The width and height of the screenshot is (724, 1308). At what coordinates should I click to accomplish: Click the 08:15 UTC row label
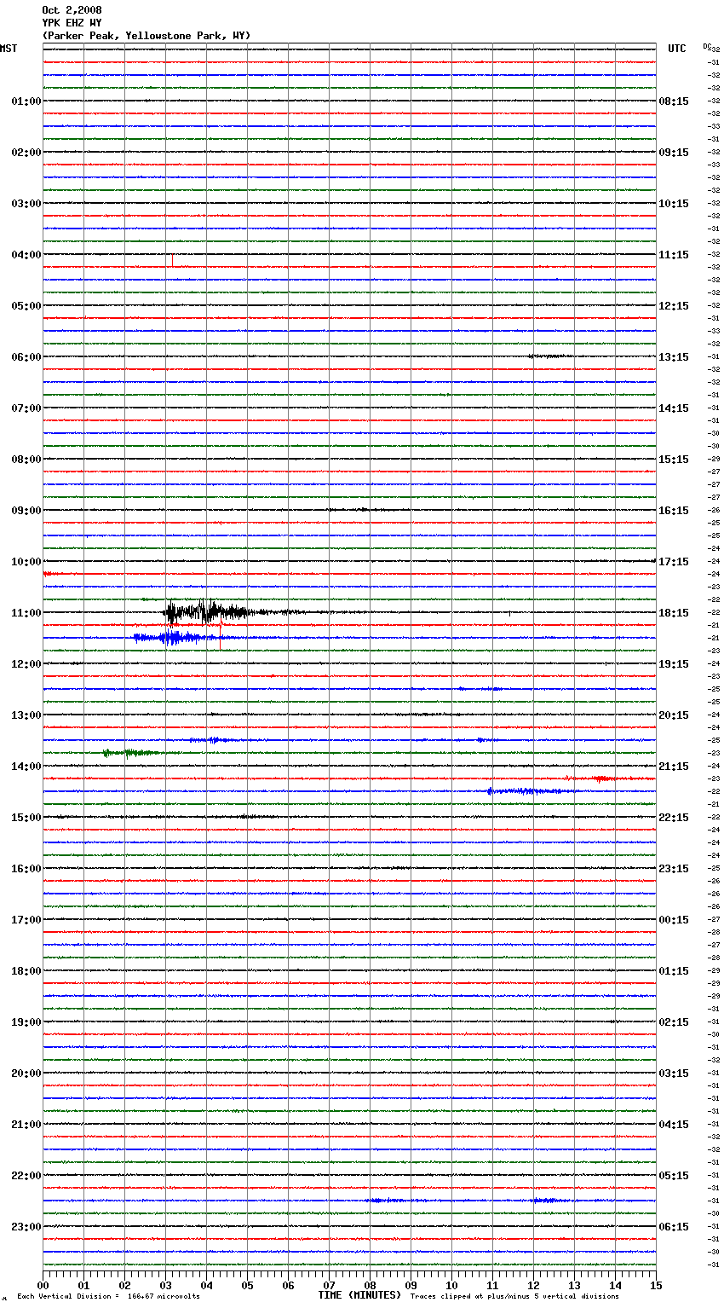click(674, 101)
